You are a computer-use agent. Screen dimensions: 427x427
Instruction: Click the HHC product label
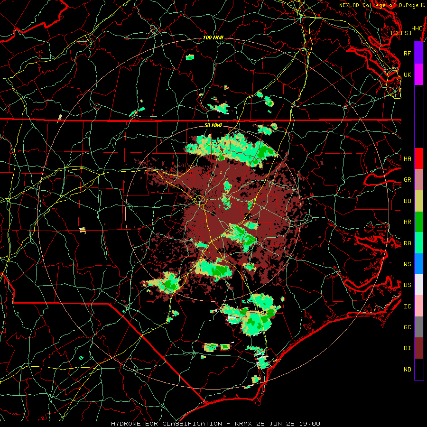click(x=417, y=28)
